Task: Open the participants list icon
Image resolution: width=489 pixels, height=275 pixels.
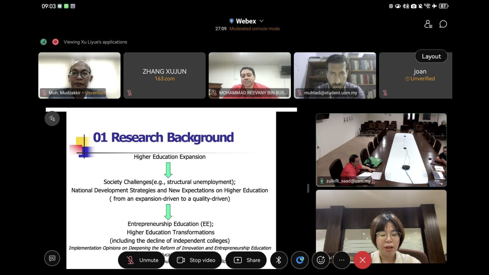Action: pos(428,24)
